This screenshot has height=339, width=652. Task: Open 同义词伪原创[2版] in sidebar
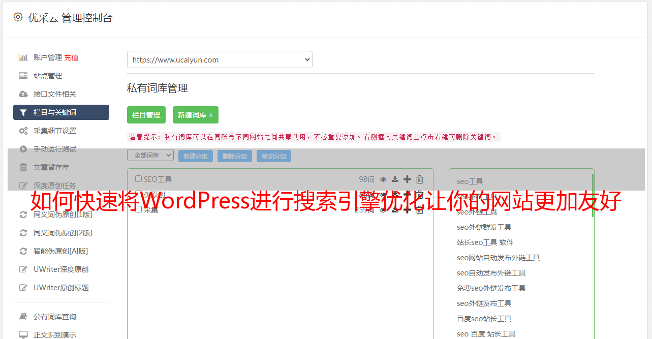click(x=63, y=233)
